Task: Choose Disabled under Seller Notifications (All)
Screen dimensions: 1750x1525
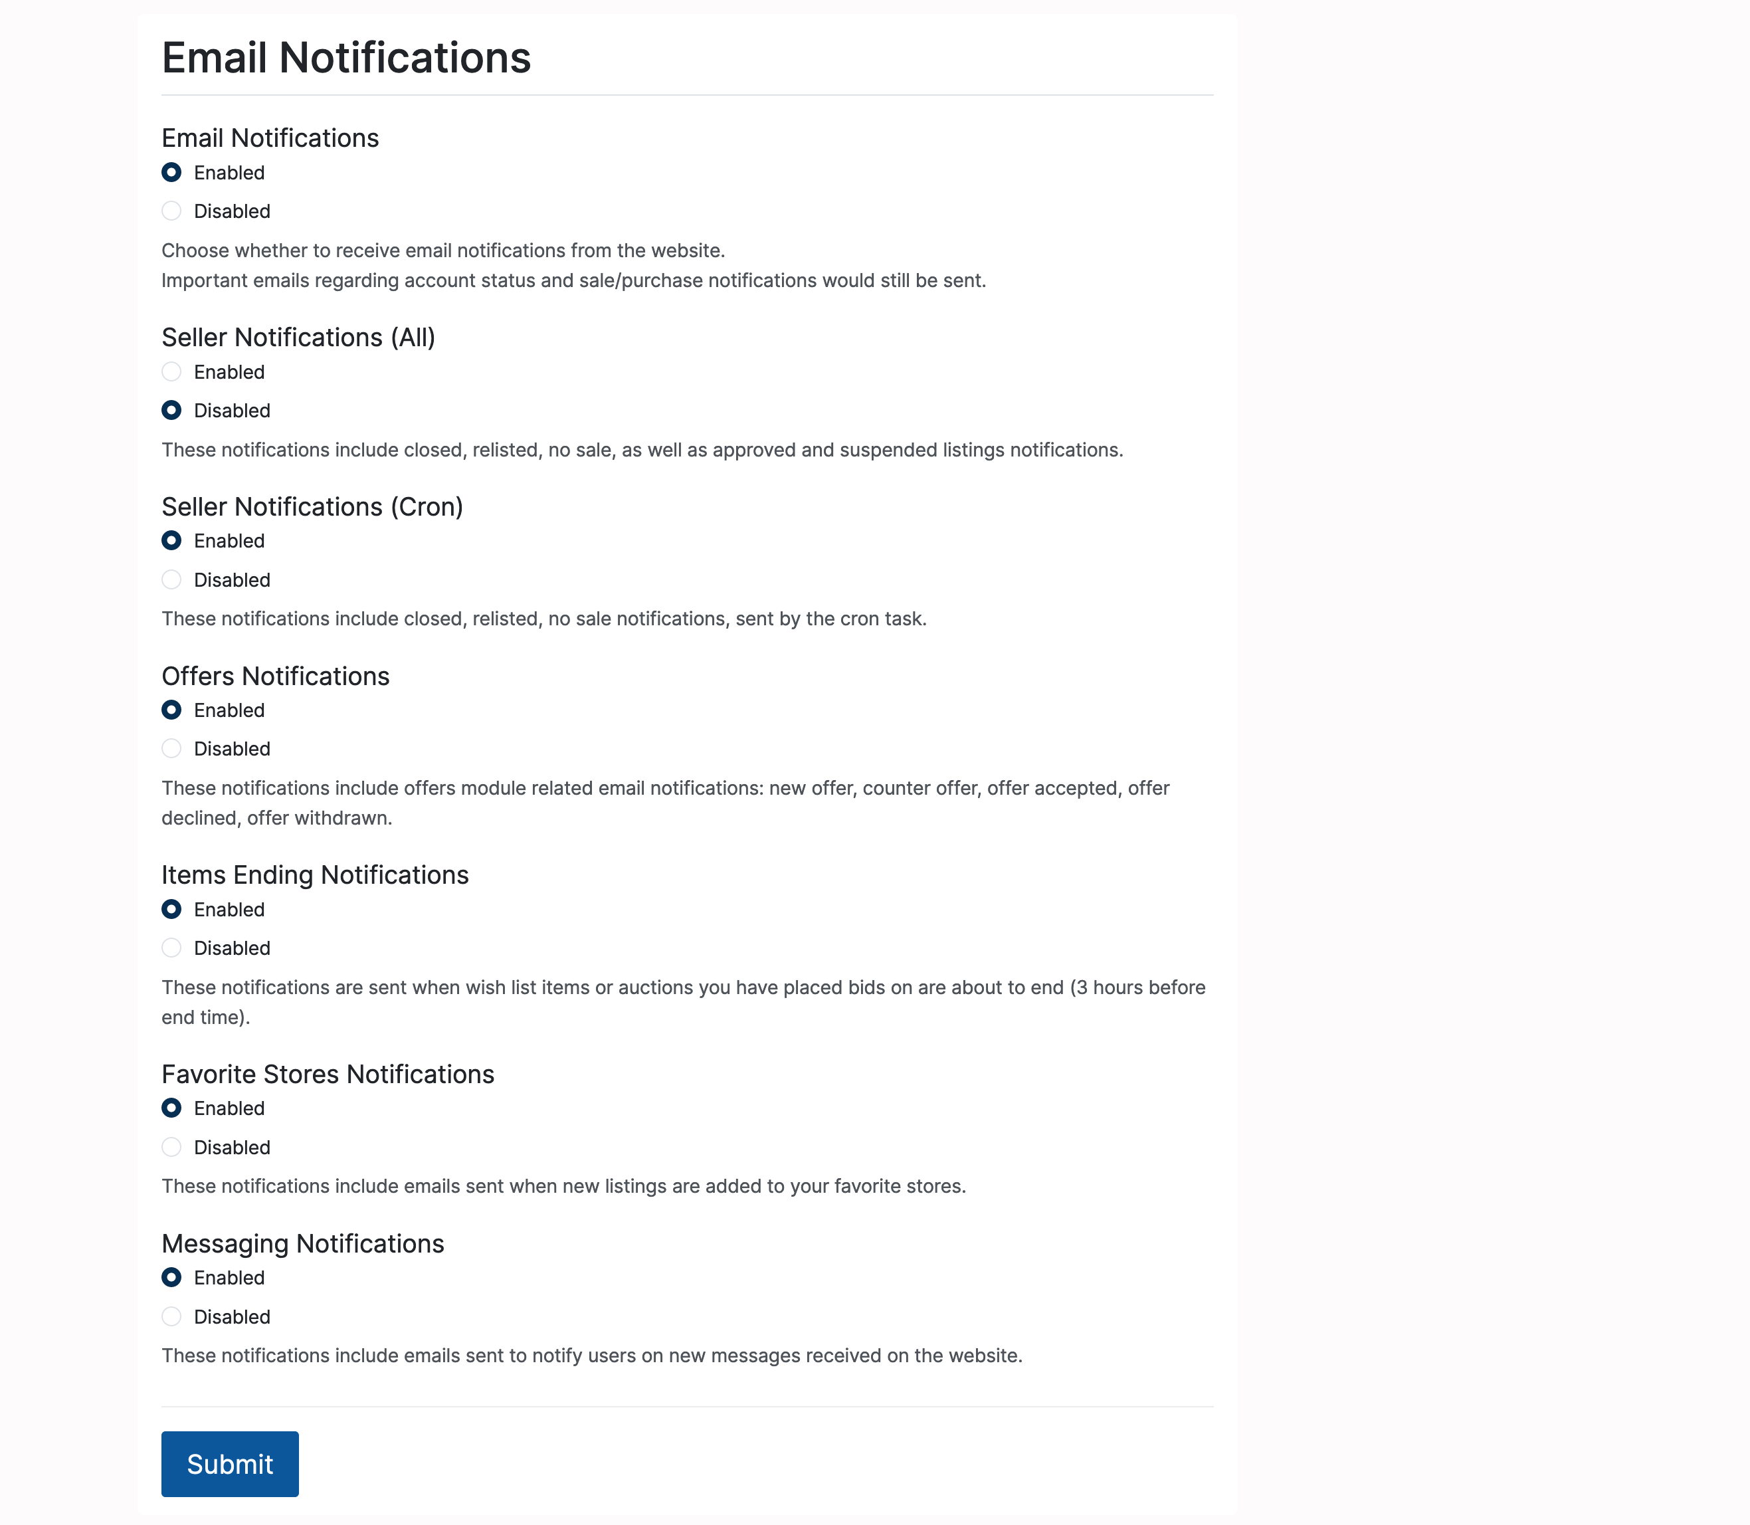Action: (172, 410)
